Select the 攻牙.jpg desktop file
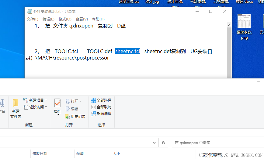This screenshot has width=264, height=159. click(x=152, y=2)
